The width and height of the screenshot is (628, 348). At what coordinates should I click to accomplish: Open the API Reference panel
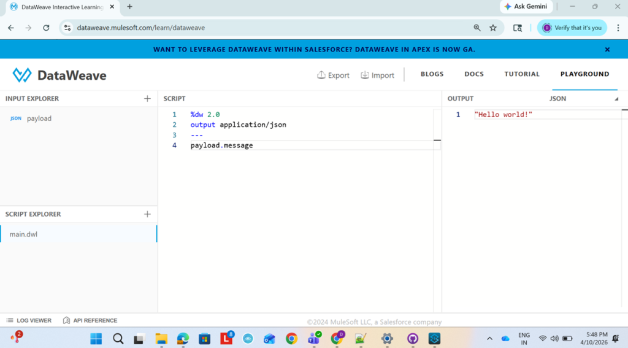coord(90,320)
